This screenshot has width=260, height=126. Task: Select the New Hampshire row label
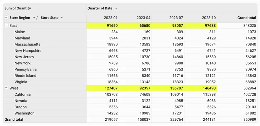(x=28, y=50)
